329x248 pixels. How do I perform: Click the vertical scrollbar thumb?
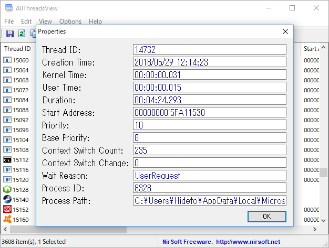[x=324, y=172]
